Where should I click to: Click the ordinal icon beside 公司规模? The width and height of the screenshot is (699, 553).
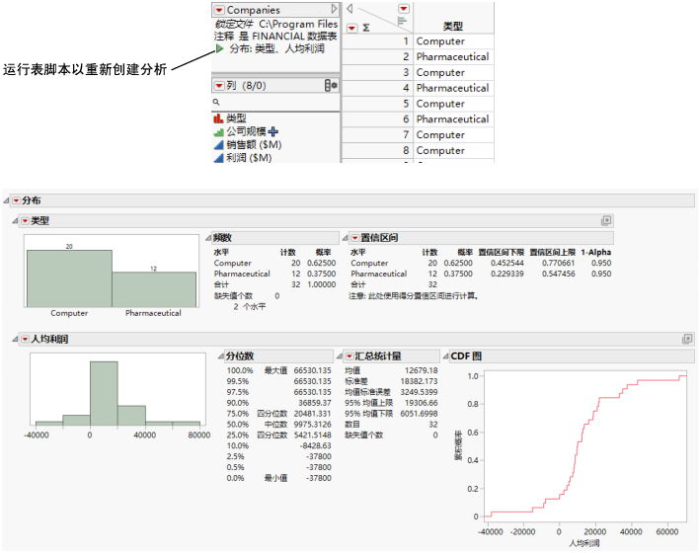(x=218, y=132)
